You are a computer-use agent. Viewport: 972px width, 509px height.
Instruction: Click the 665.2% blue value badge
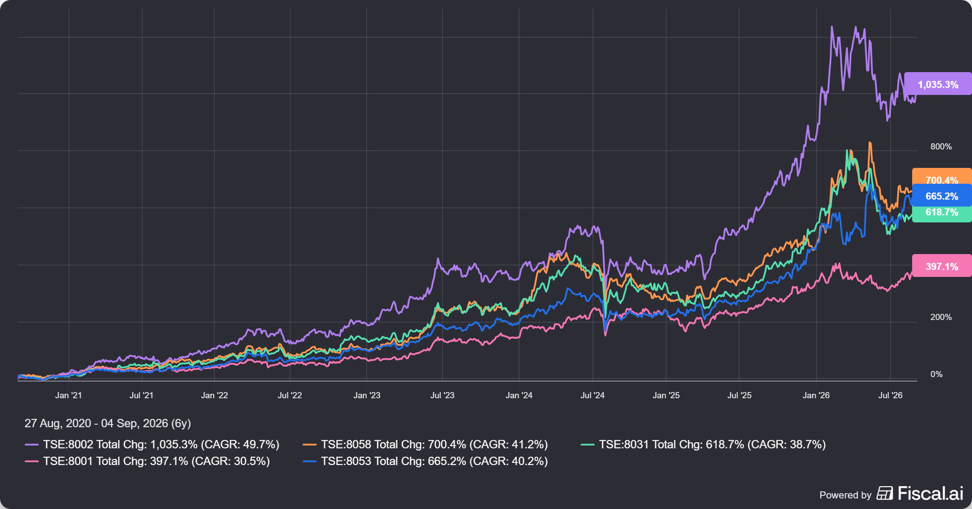(942, 196)
